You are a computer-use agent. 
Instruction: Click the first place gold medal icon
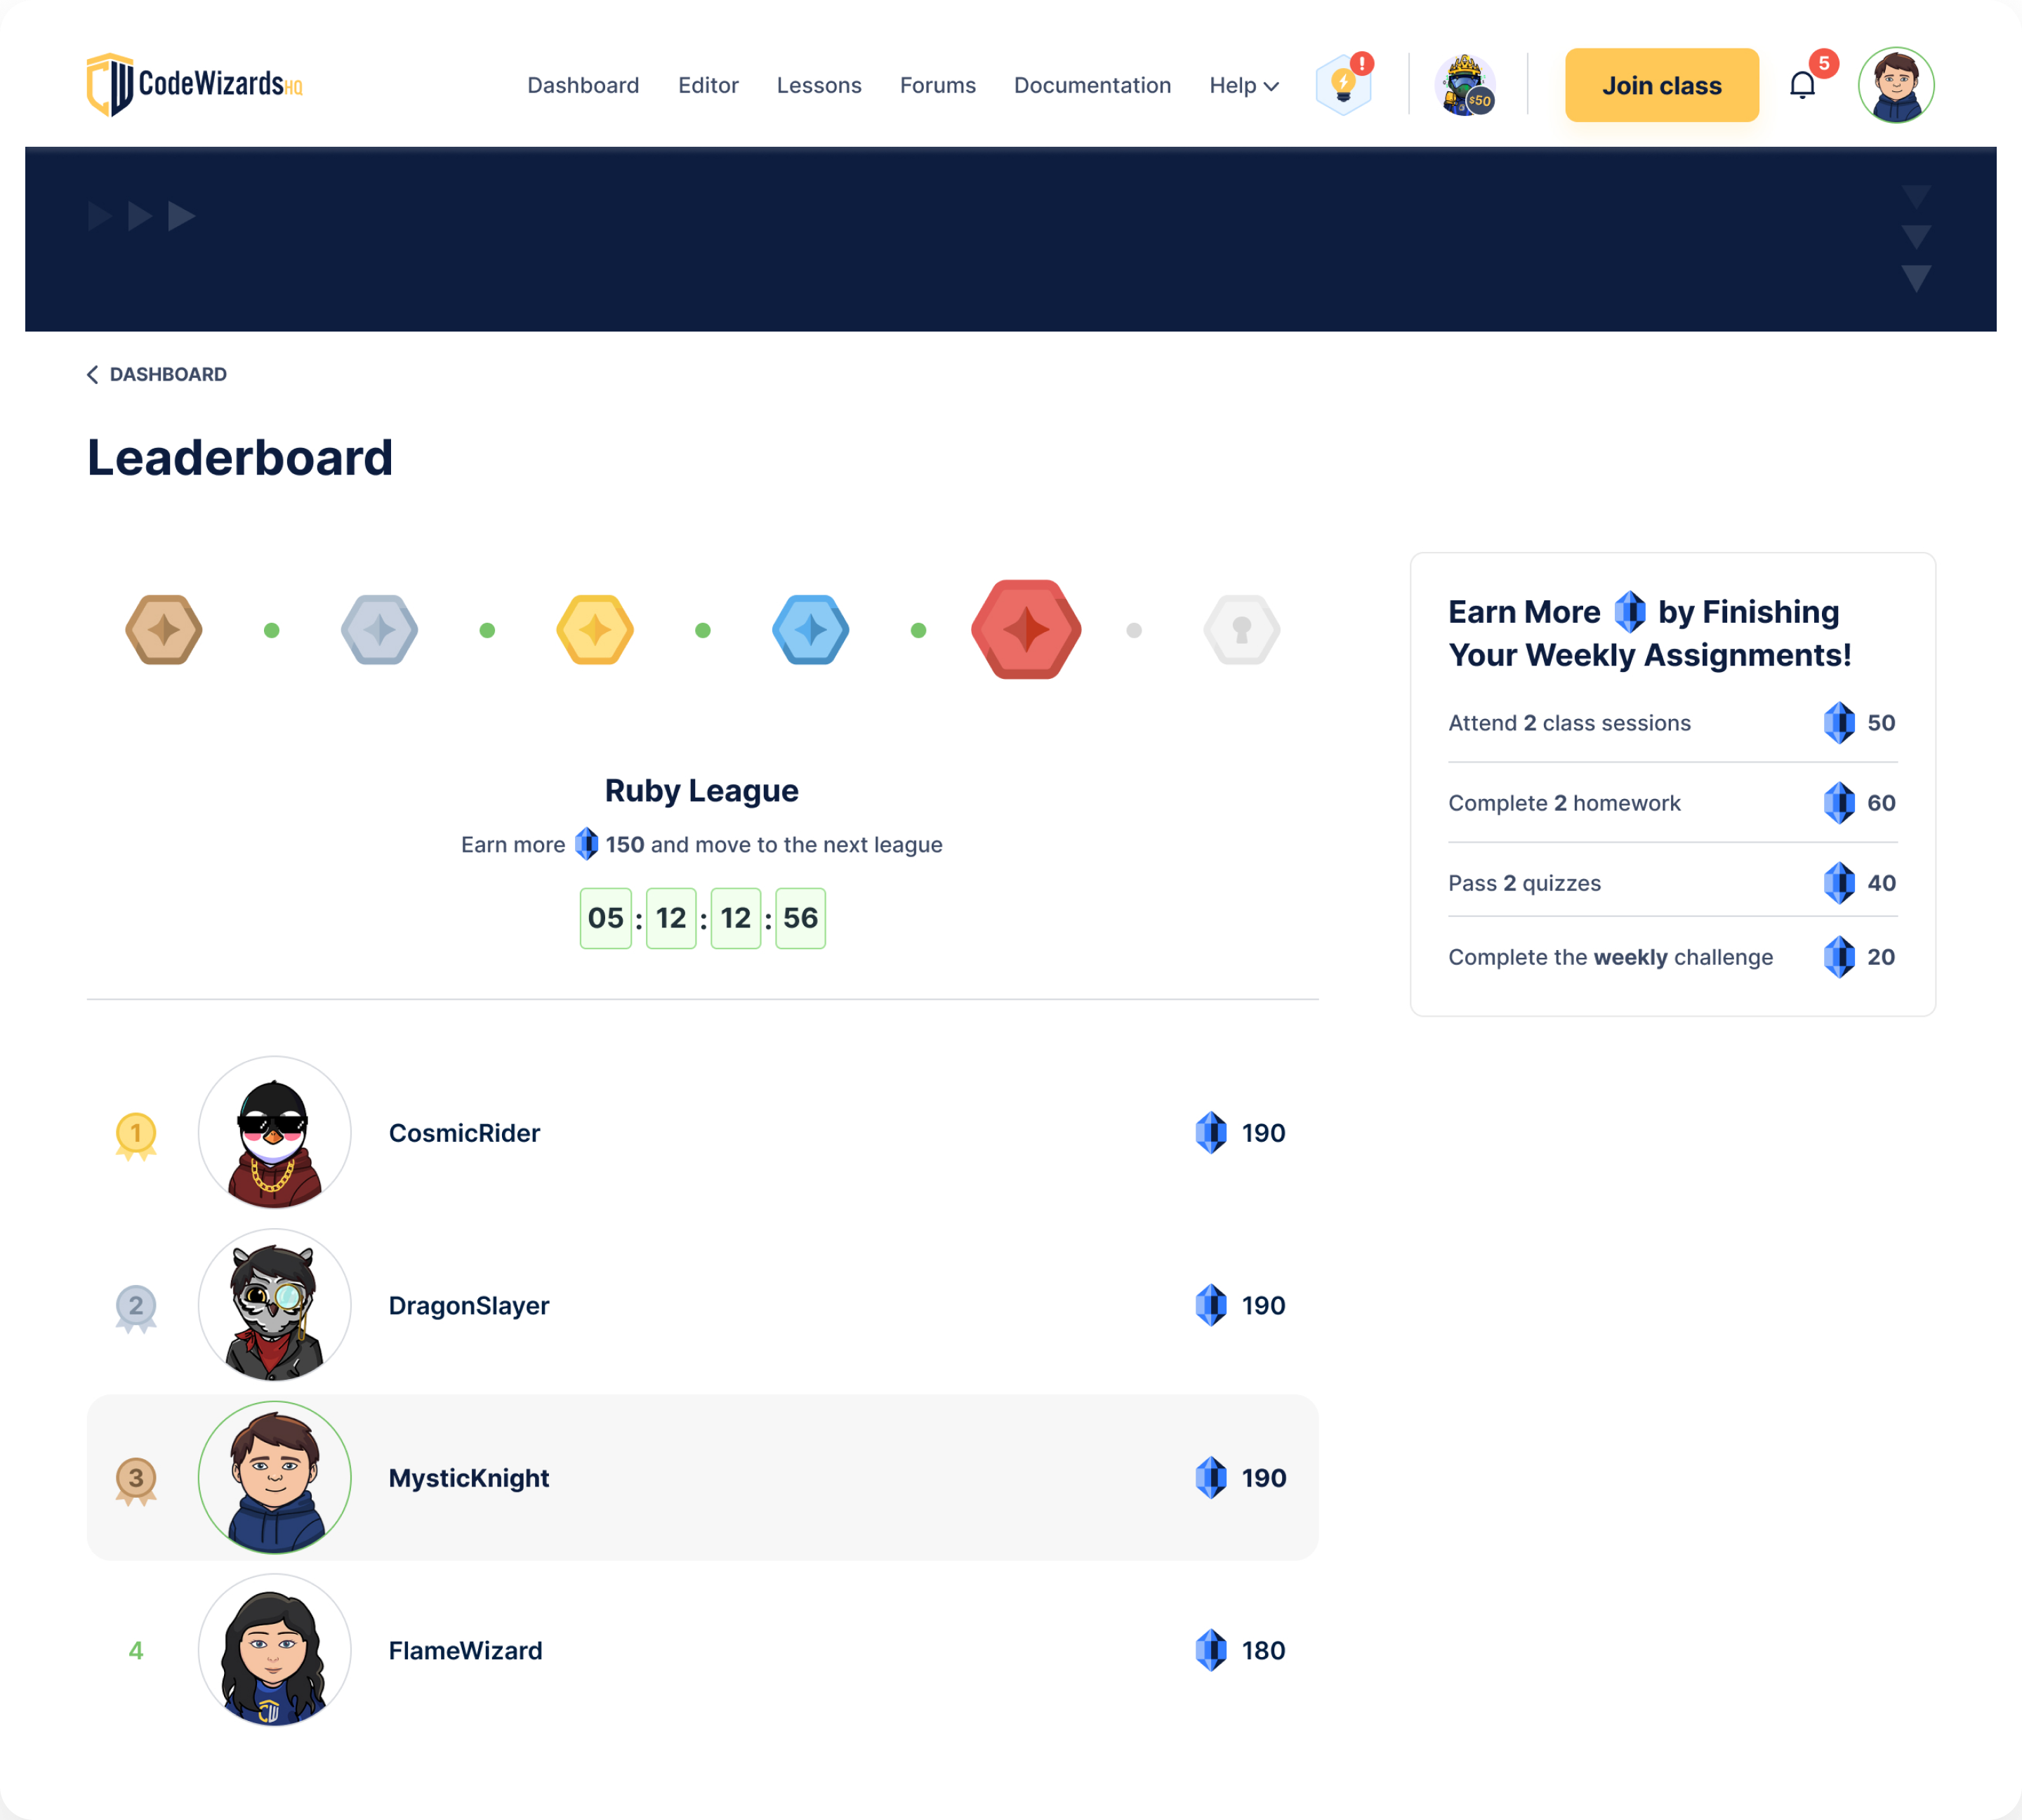[x=136, y=1136]
